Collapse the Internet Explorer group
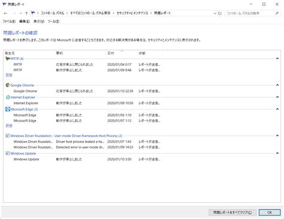This screenshot has width=284, height=219. [277, 97]
